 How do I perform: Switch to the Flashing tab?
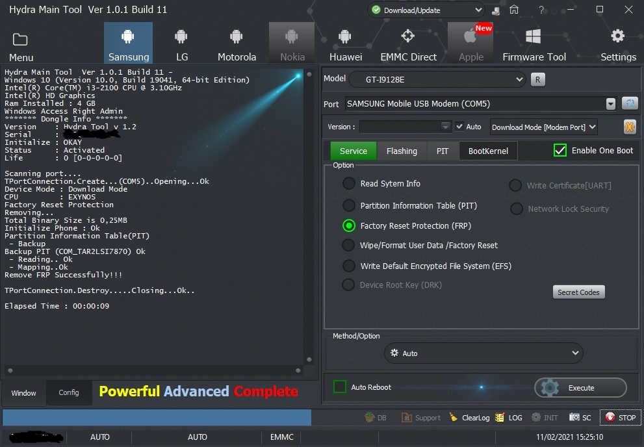click(402, 151)
